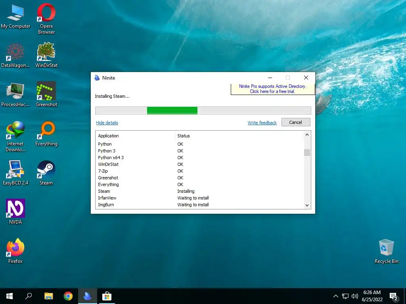Viewport: 406px width, 304px height.
Task: Close the Ninite window
Action: [306, 78]
